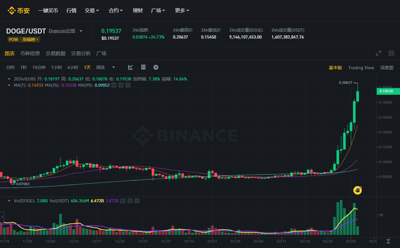Open Vol indicator settings gear
400x248 pixels.
tap(130, 201)
